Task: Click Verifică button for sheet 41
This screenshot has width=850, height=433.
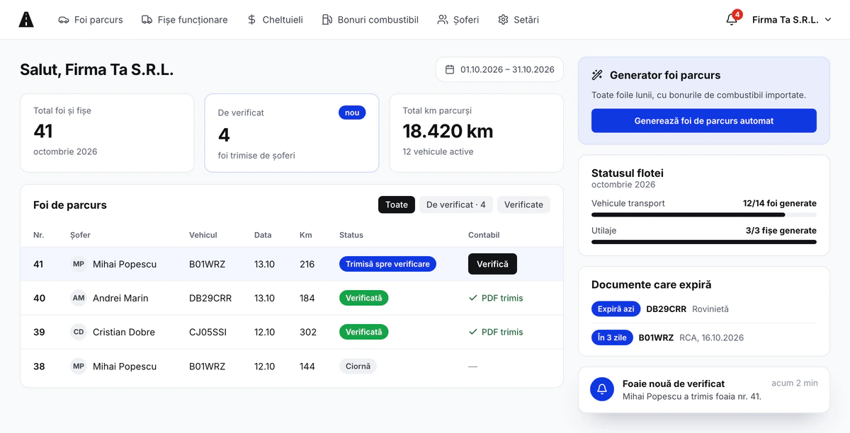Action: point(492,264)
